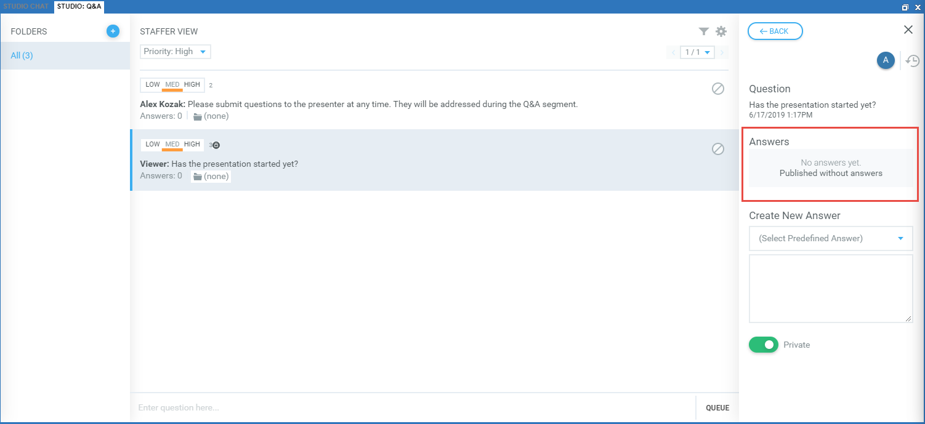Screen dimensions: 925x424
Task: Click the 6/17/2019 1:17PM timestamp
Action: point(780,115)
